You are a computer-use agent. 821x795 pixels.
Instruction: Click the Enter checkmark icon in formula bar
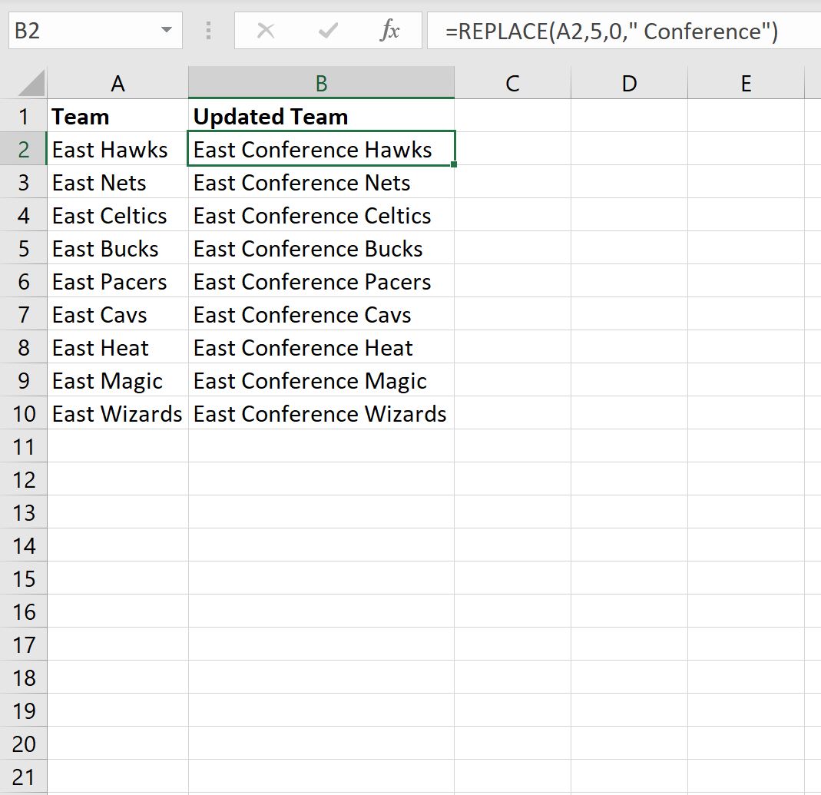tap(328, 31)
